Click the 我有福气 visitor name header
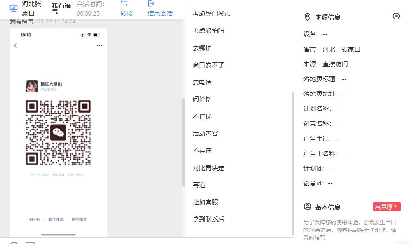 [61, 8]
